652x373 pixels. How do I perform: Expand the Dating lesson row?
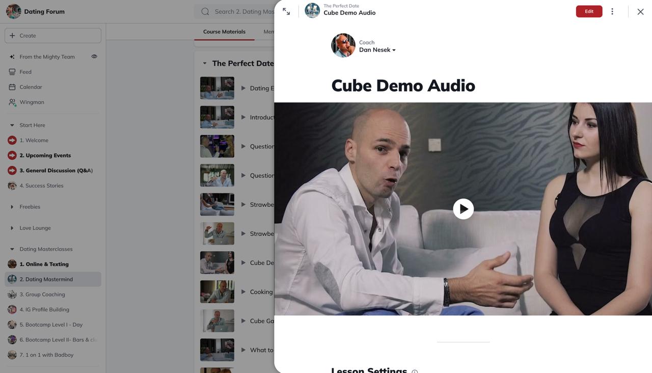point(243,88)
